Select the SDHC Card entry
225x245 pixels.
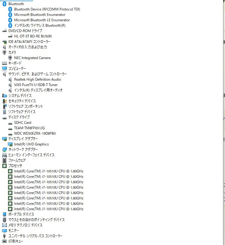click(23, 123)
